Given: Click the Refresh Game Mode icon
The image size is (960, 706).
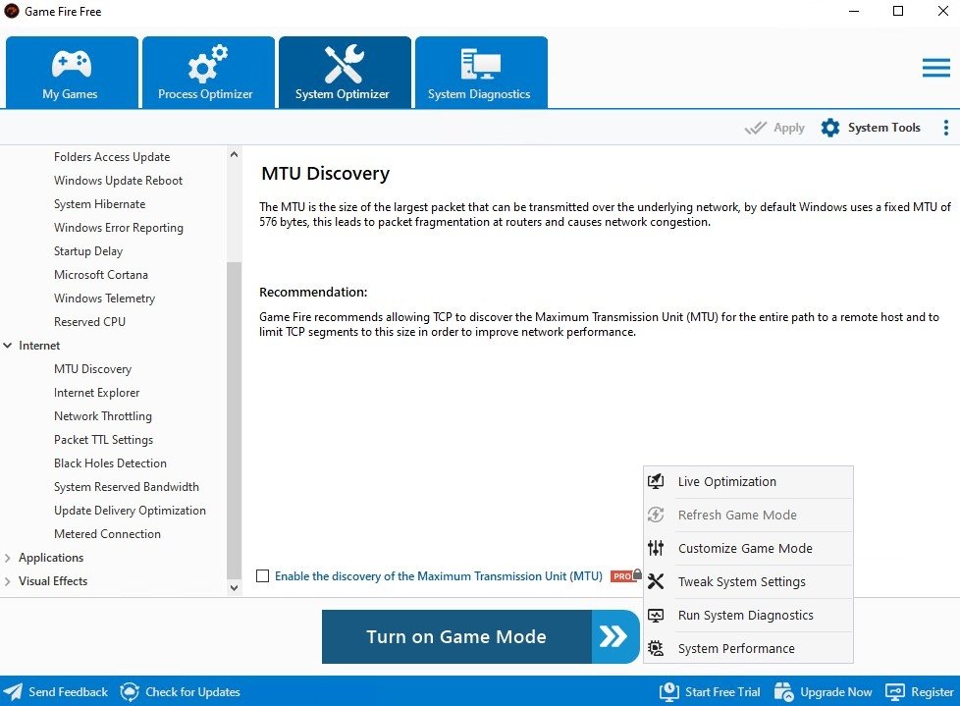Looking at the screenshot, I should 656,515.
